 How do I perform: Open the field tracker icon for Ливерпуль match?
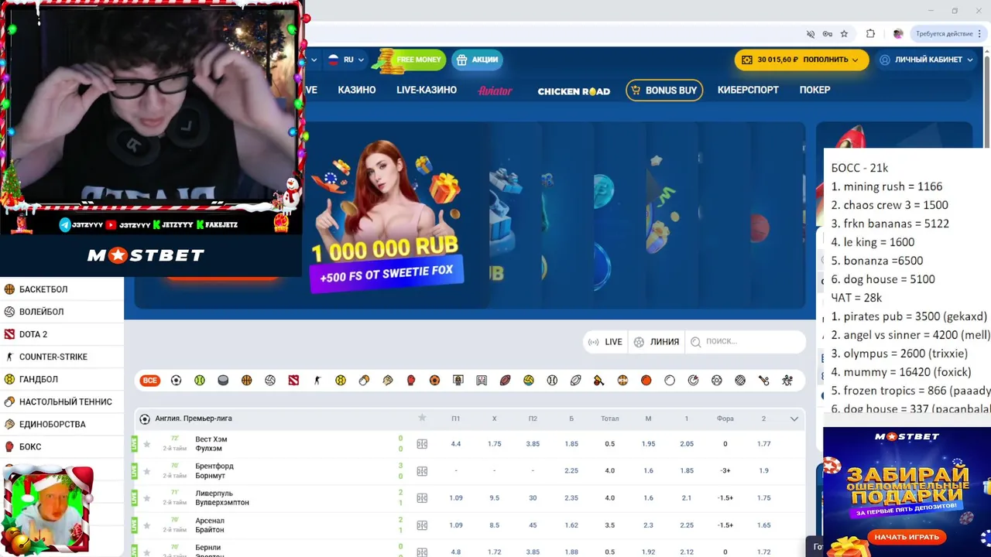pyautogui.click(x=422, y=498)
